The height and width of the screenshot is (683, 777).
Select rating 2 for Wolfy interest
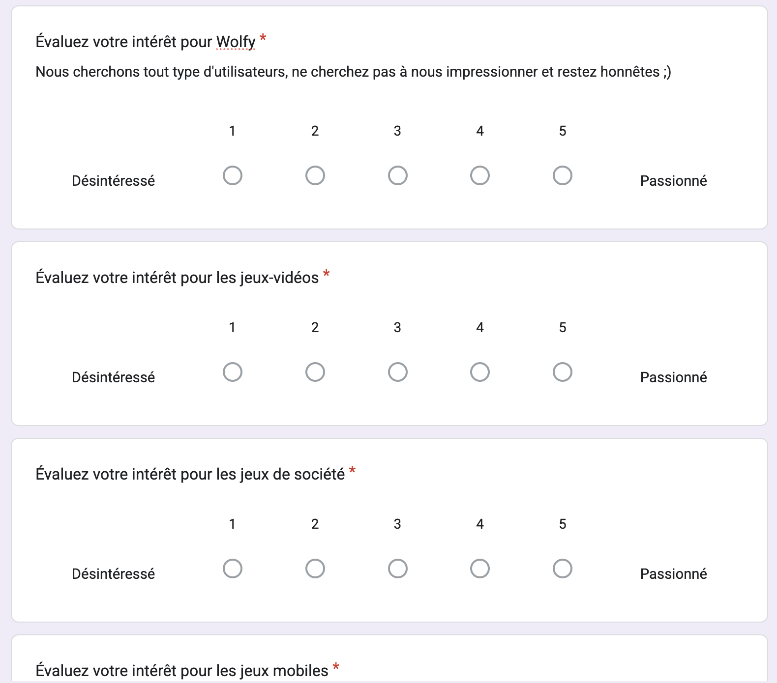[315, 175]
